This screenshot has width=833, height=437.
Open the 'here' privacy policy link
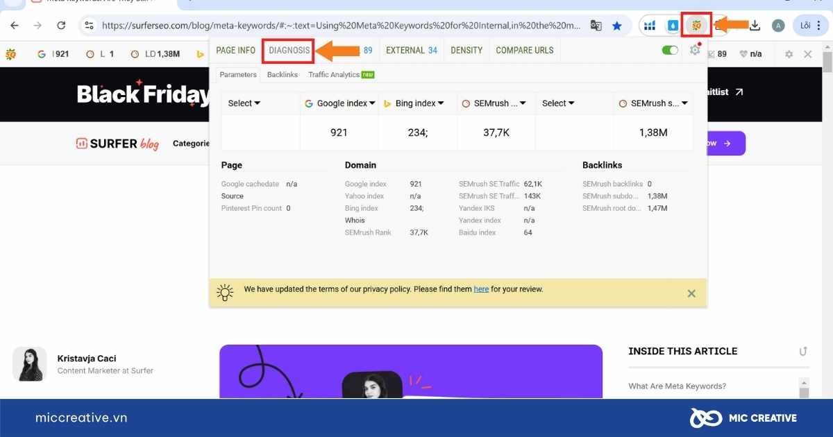point(481,289)
